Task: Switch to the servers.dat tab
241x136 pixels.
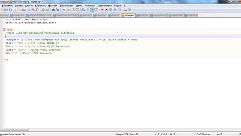Action: click(x=175, y=15)
